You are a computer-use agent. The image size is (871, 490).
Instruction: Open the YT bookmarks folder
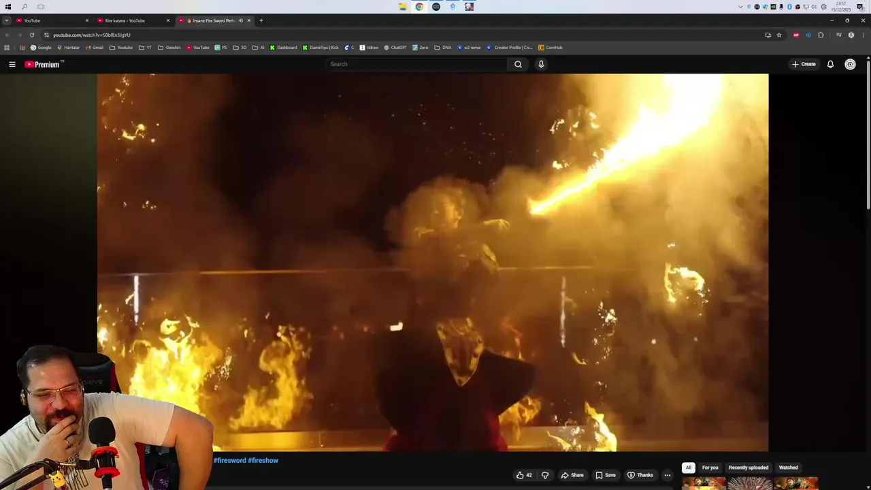tap(145, 48)
